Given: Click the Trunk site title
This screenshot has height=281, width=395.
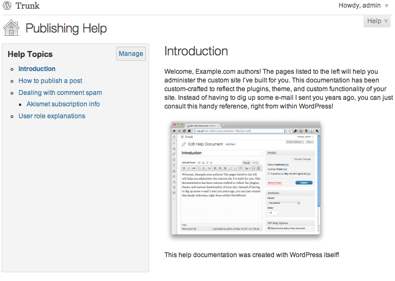Looking at the screenshot, I should (x=27, y=7).
